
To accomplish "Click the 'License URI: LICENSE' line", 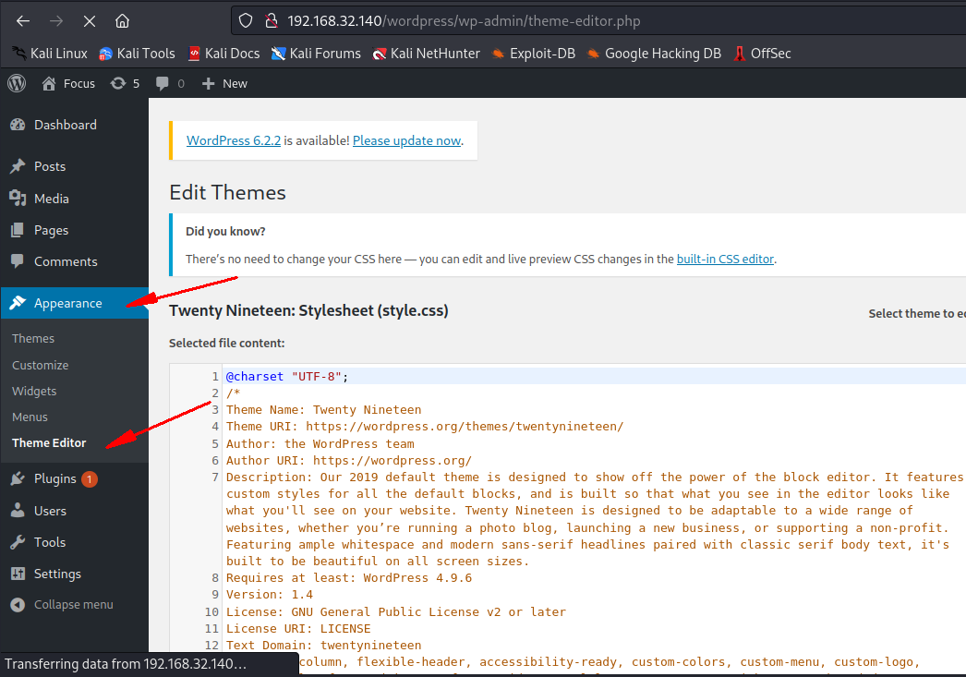I will [298, 628].
